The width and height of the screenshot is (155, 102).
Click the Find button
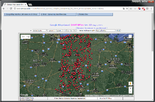[x=118, y=31]
